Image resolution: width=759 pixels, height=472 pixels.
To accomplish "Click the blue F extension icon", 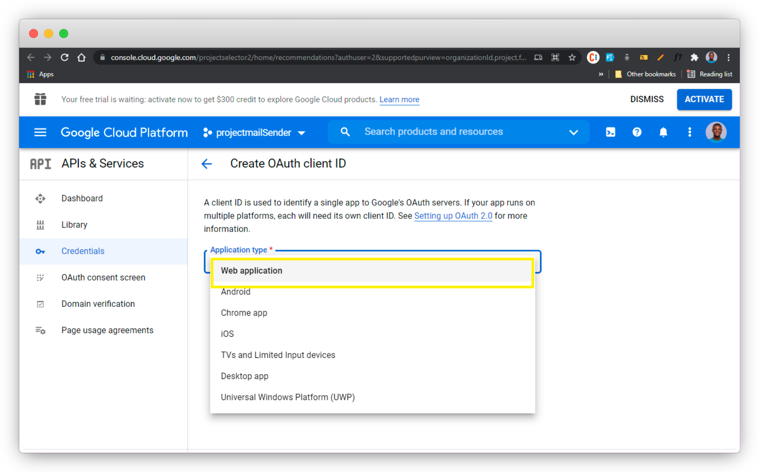I will (x=610, y=57).
